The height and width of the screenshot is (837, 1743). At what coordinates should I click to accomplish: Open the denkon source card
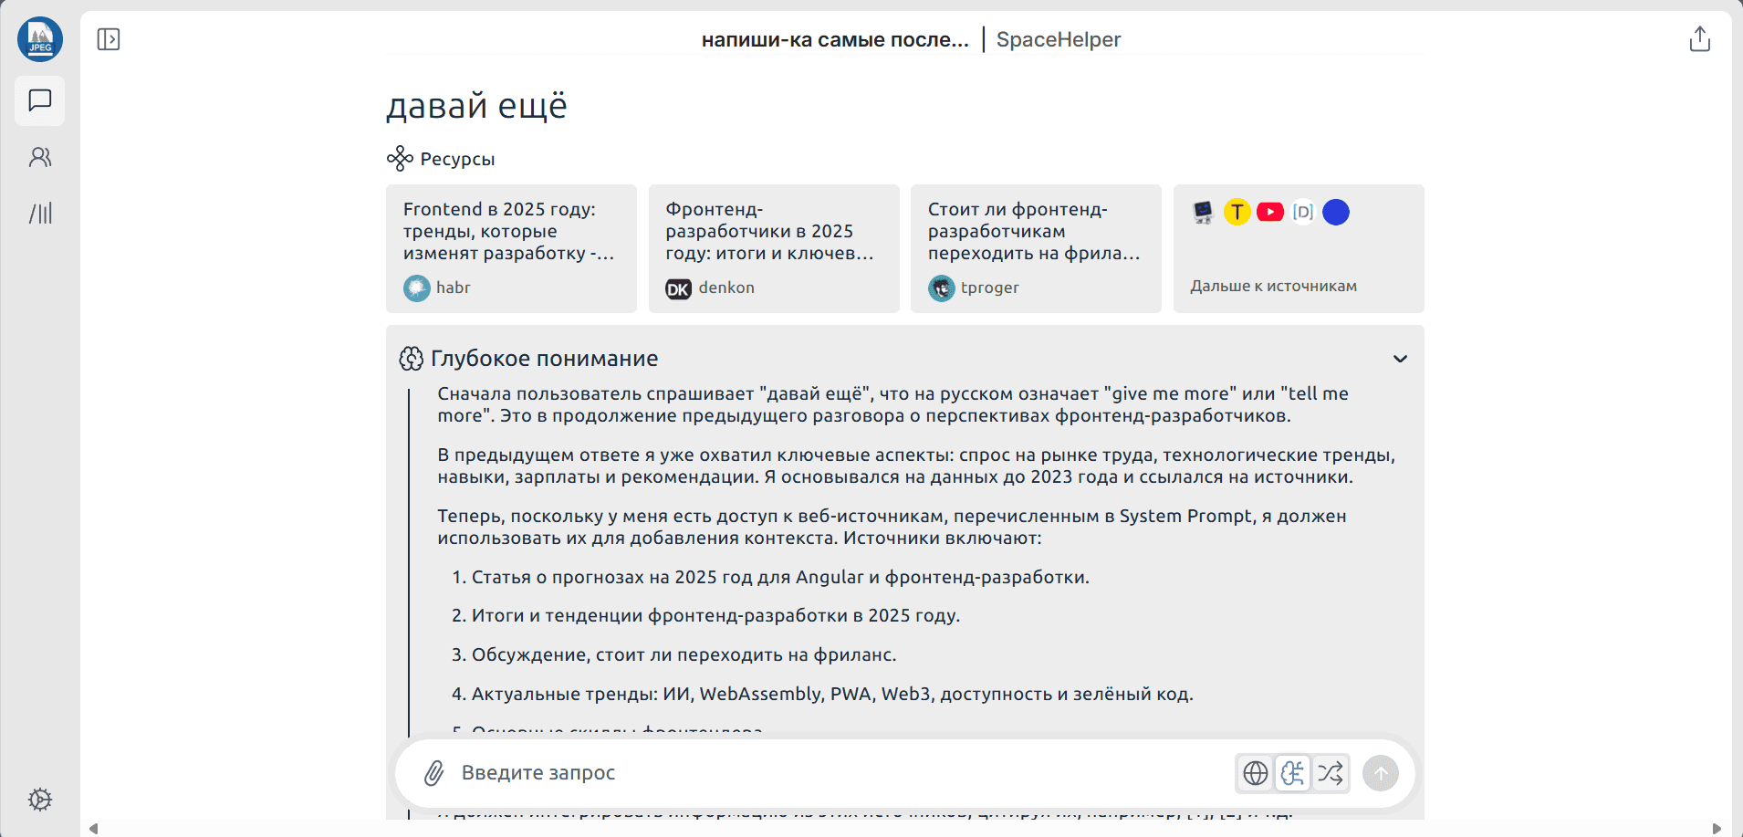pyautogui.click(x=774, y=248)
